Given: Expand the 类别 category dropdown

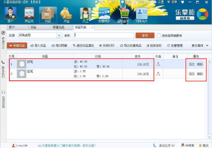Looking at the screenshot, I should [x=59, y=35].
